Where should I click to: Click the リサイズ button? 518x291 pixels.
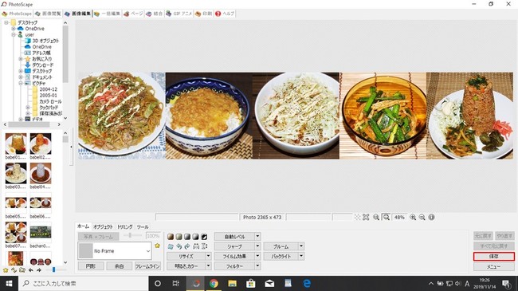[x=186, y=256]
